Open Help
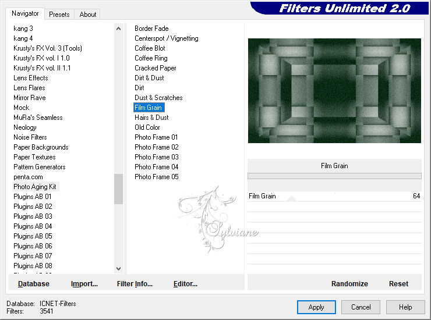This screenshot has height=320, width=431. coord(405,307)
